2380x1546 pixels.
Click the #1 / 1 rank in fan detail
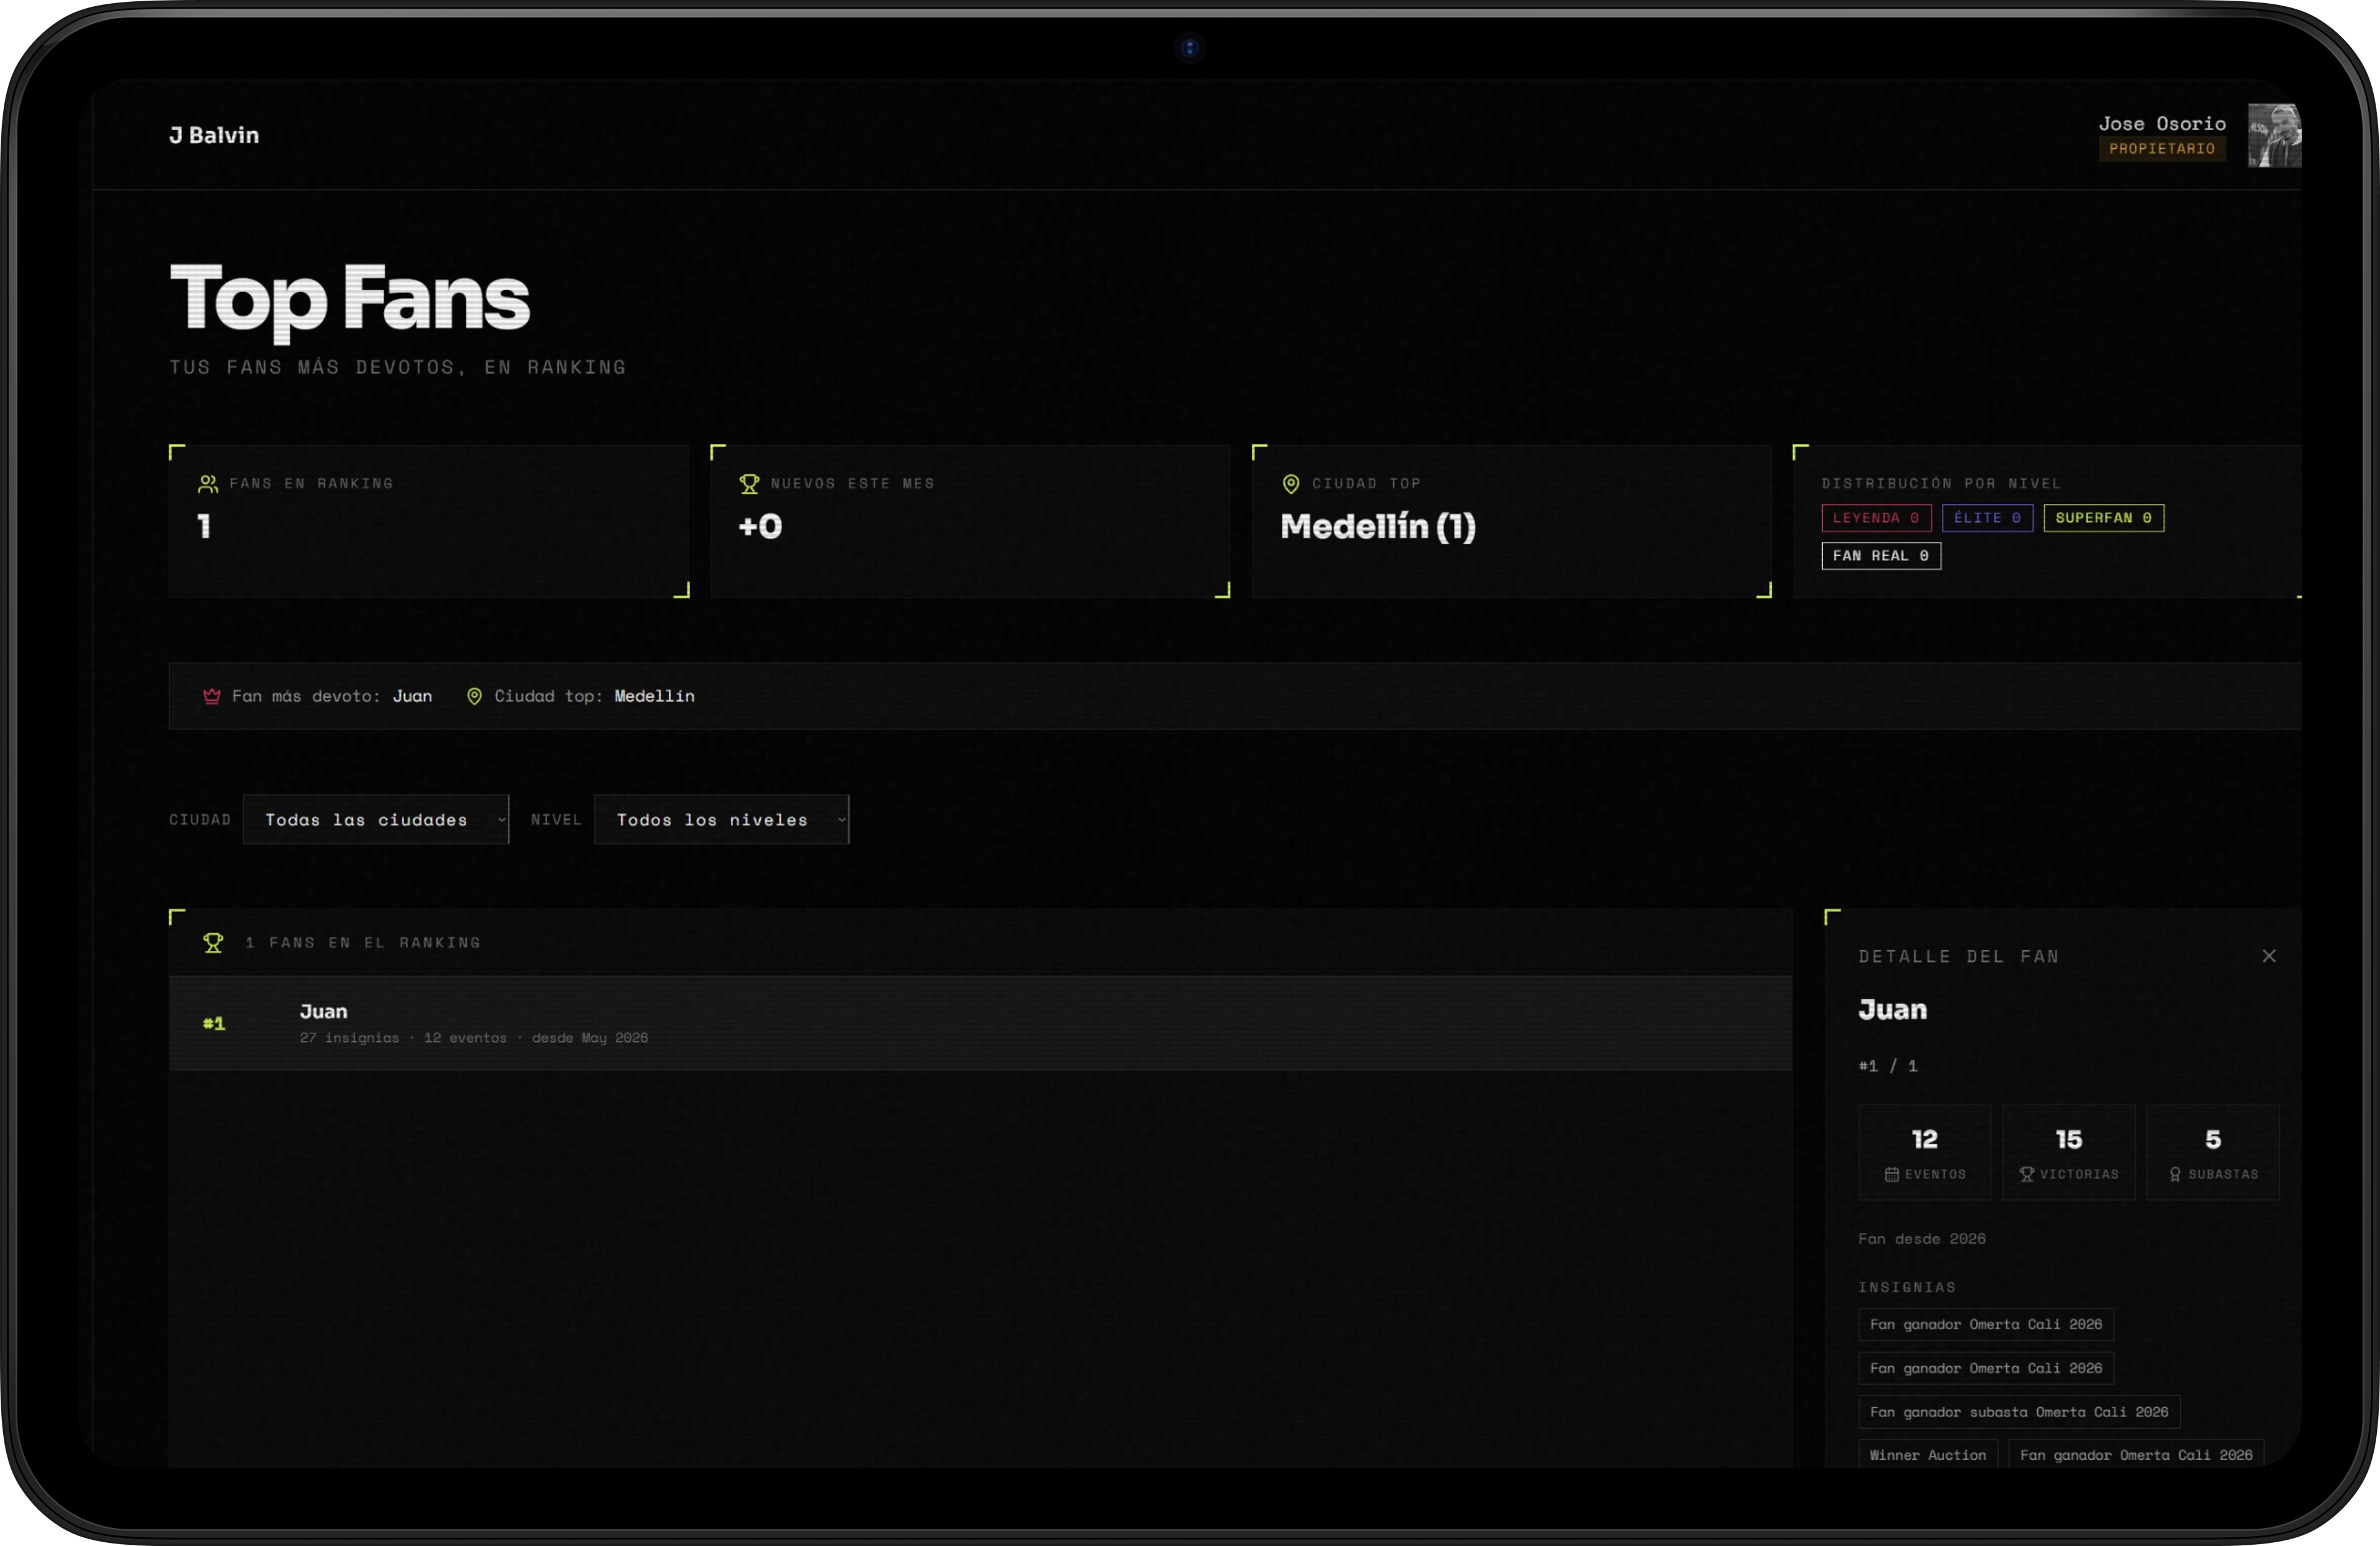pos(1888,1066)
